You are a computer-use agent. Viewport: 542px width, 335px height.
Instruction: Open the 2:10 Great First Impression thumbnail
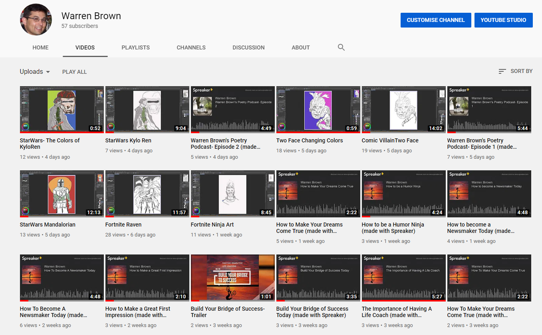click(147, 278)
